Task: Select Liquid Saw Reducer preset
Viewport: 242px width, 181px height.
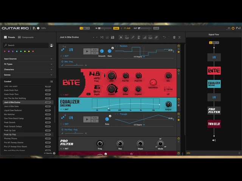Action: pos(28,110)
